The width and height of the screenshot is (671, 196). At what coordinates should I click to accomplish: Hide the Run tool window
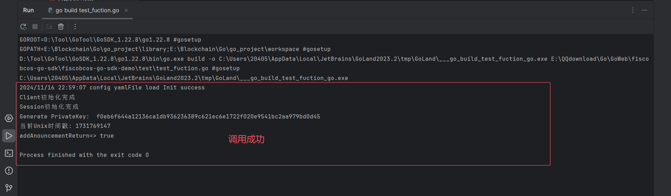pyautogui.click(x=644, y=10)
